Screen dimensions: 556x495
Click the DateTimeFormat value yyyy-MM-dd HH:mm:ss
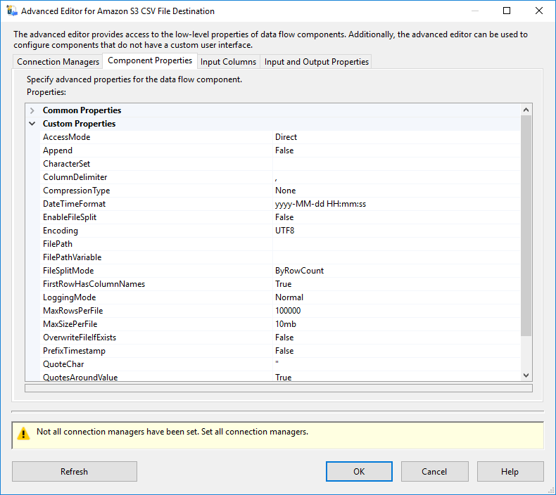click(320, 204)
